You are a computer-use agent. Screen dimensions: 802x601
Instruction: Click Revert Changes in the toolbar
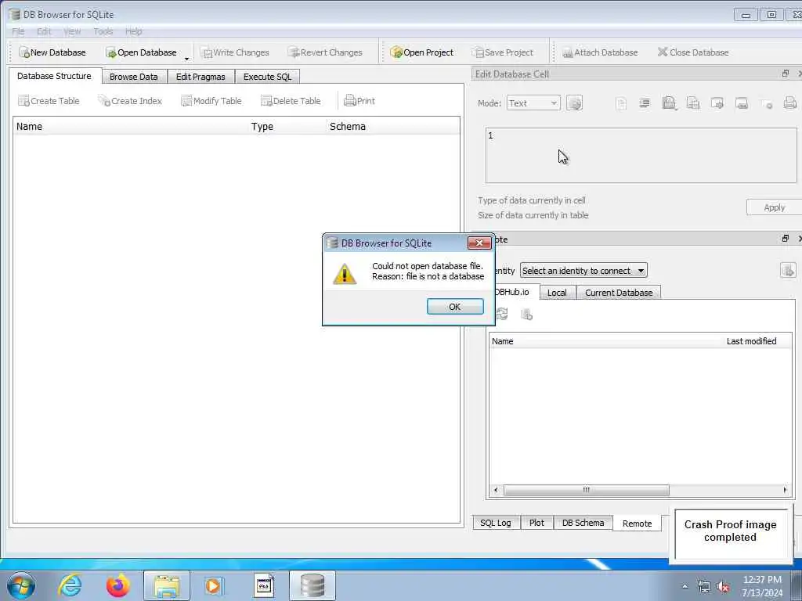tap(325, 52)
